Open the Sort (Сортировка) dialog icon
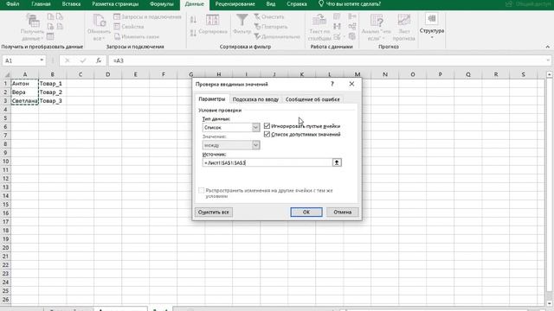Viewport: 554px width, 311px height. 213,20
